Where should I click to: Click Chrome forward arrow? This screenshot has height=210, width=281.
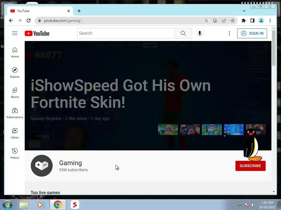20,21
